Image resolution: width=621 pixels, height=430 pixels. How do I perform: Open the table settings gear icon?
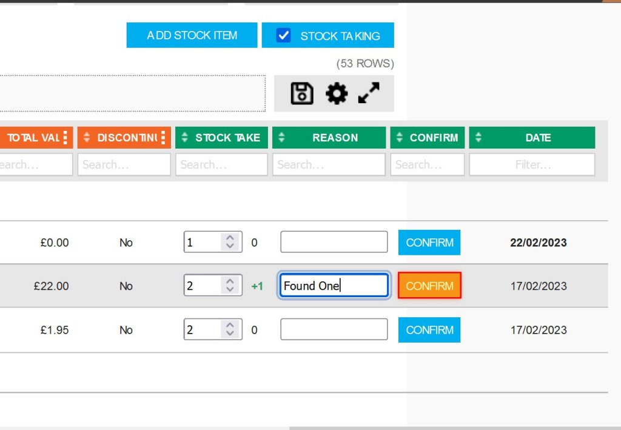click(337, 93)
